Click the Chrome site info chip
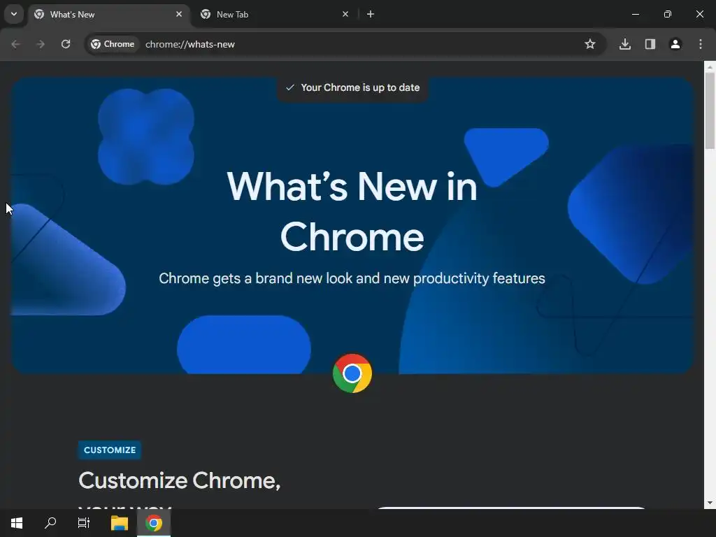The image size is (716, 537). pos(113,44)
